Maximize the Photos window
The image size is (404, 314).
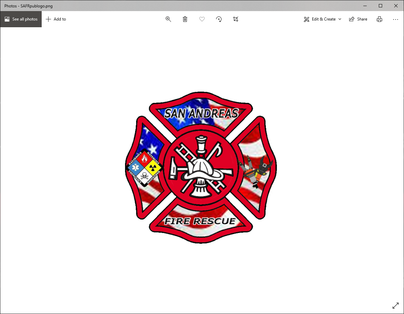click(x=380, y=6)
